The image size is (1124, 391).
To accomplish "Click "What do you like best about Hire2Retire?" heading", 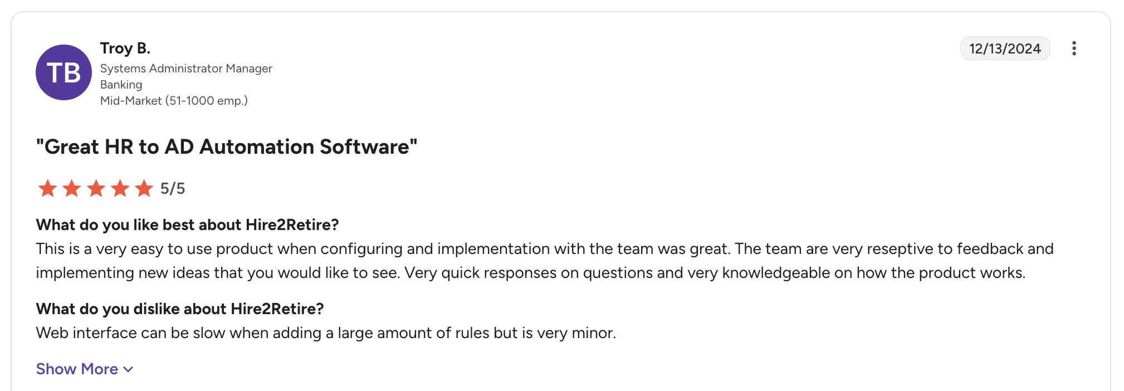I will pos(188,225).
